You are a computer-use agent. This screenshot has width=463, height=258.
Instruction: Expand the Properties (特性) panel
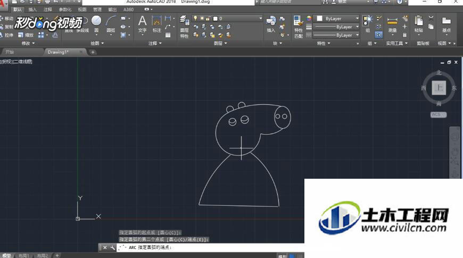pyautogui.click(x=324, y=44)
